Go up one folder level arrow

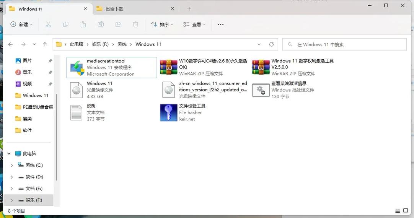[x=45, y=44]
